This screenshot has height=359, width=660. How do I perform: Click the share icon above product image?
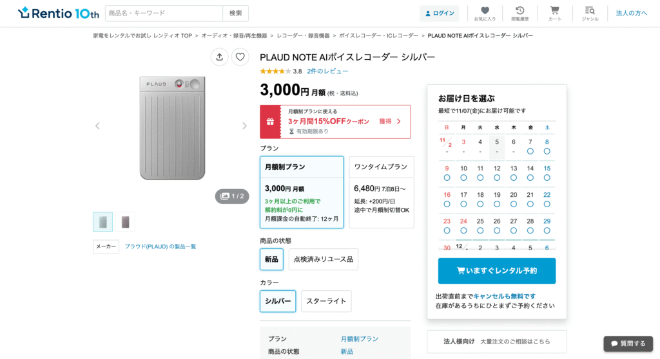click(x=219, y=57)
